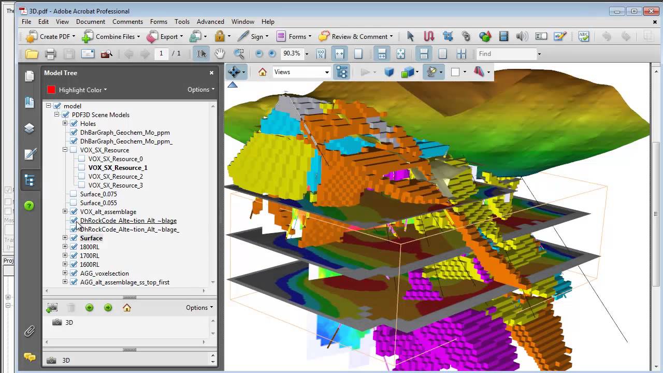The image size is (663, 373).
Task: Enable the VOX_SX_Resource_1 checkbox
Action: point(82,168)
